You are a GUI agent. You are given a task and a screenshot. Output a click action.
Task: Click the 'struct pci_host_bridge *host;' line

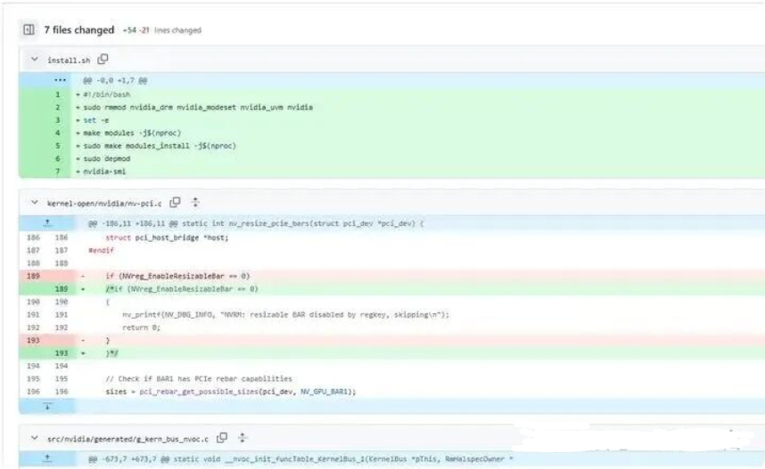click(x=167, y=238)
